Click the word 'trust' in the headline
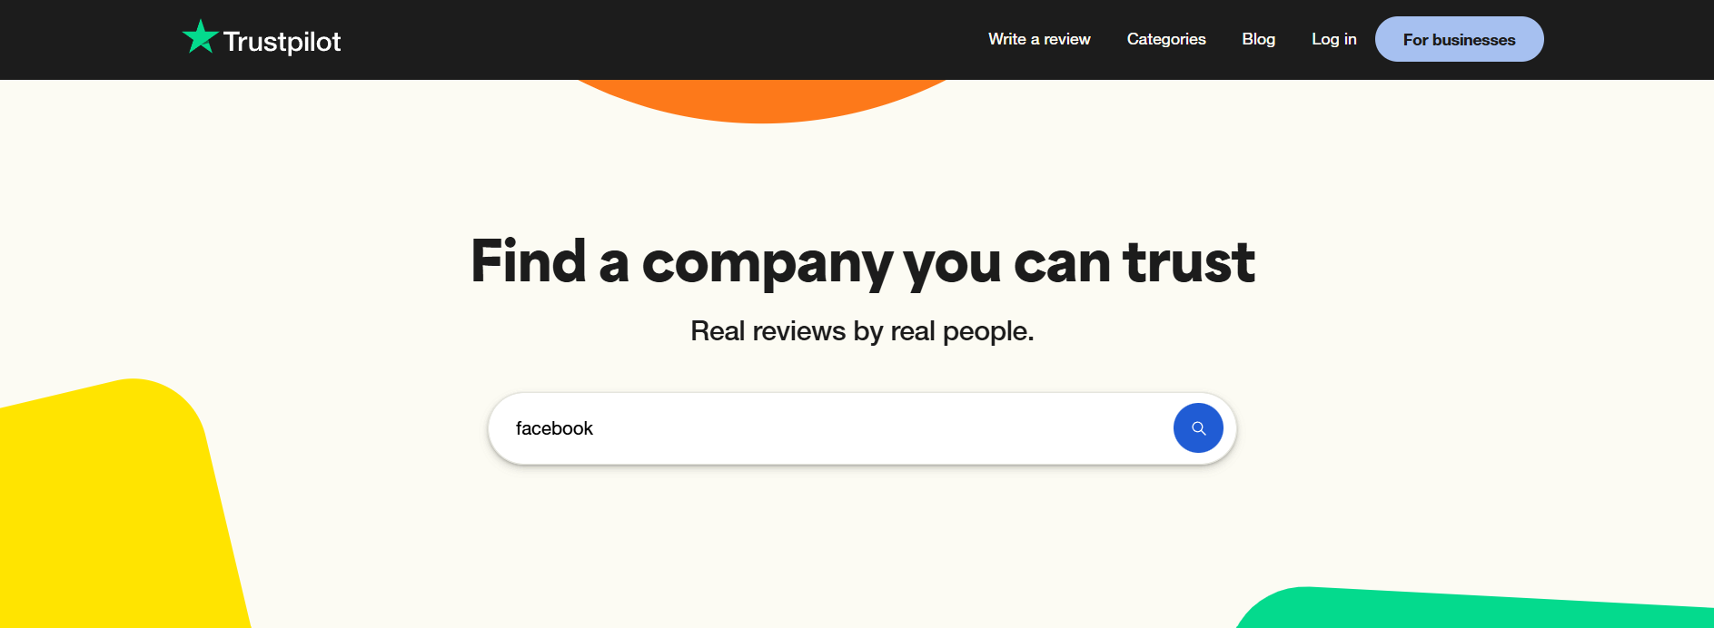 click(x=1188, y=262)
